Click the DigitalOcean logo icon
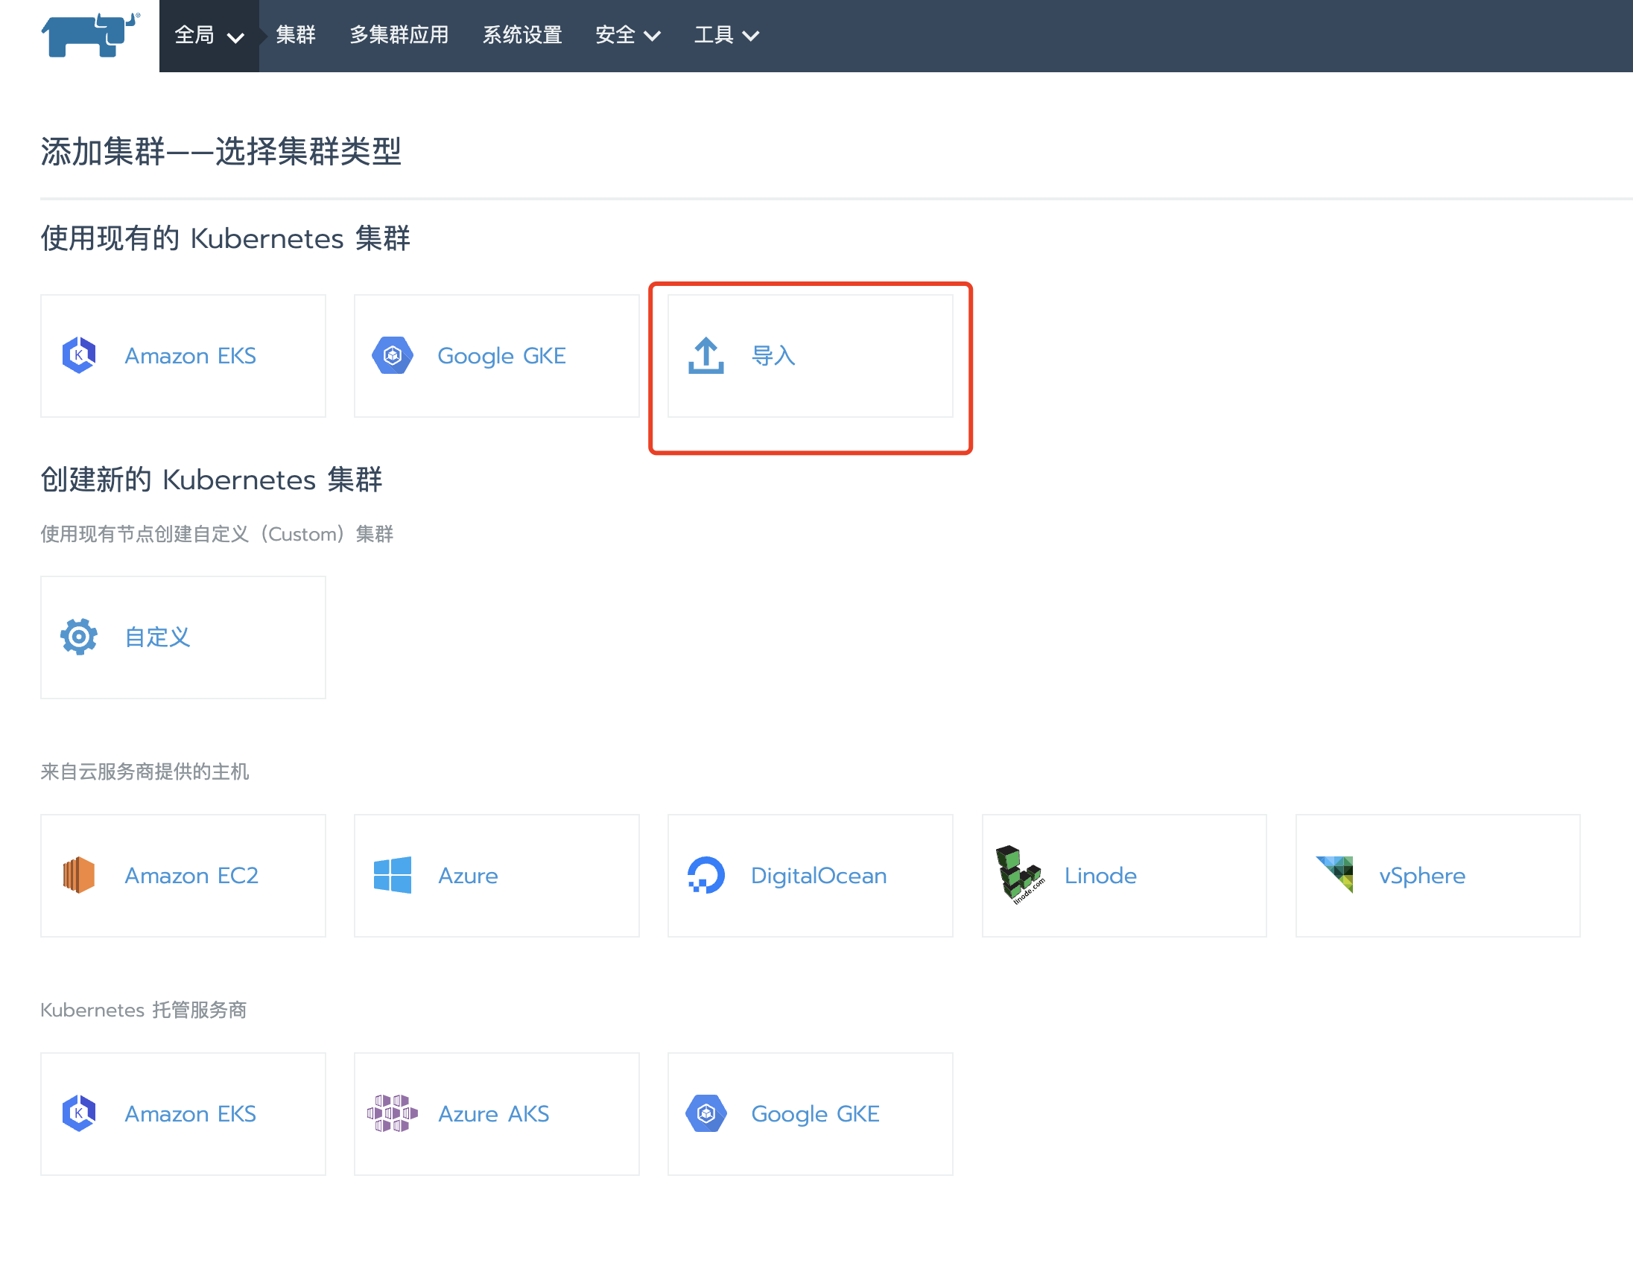1633x1263 pixels. coord(705,875)
